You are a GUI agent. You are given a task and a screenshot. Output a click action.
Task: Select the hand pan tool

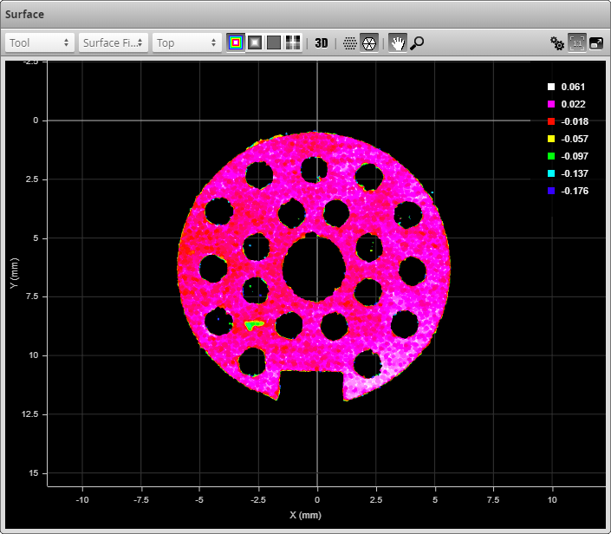398,42
